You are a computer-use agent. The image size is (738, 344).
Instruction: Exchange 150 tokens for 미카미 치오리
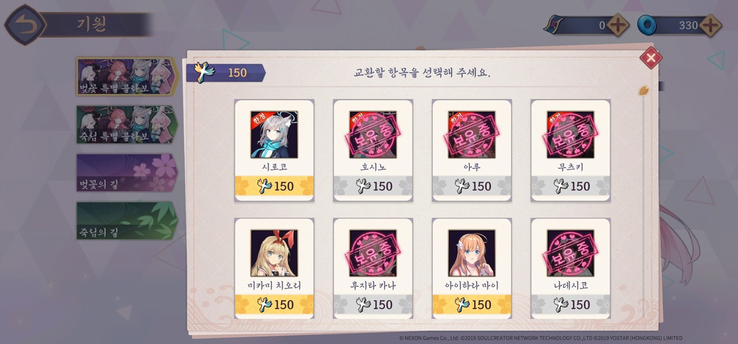pos(274,305)
